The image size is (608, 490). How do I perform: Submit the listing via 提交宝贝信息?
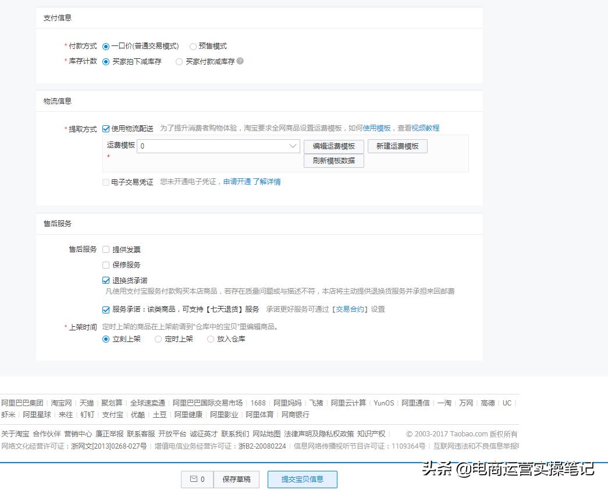pyautogui.click(x=302, y=480)
